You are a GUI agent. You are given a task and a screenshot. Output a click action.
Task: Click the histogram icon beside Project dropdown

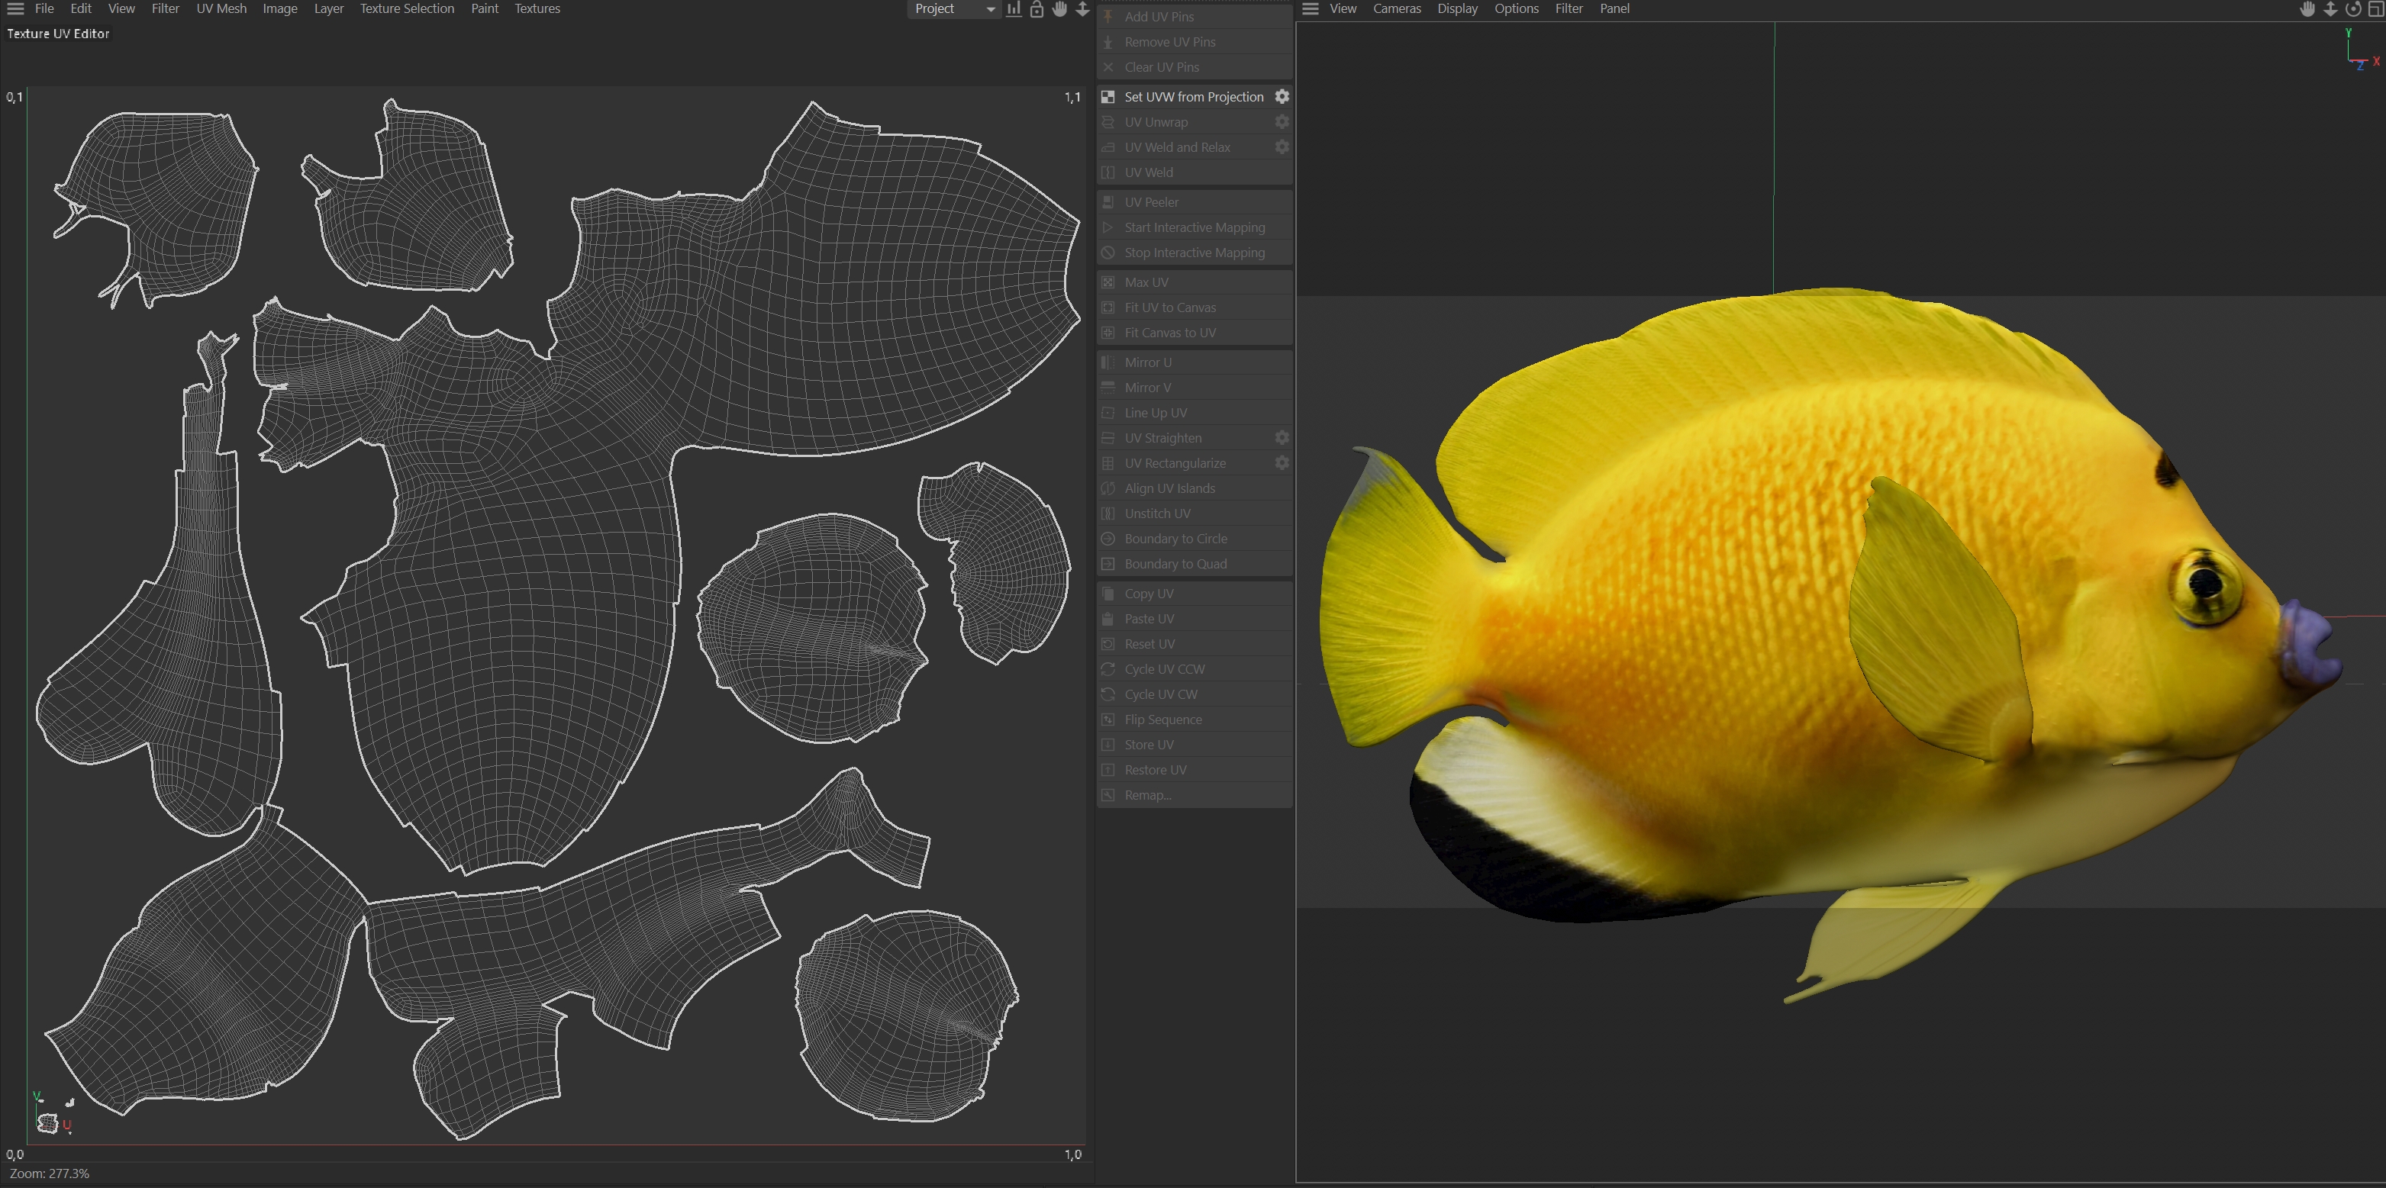point(1014,9)
